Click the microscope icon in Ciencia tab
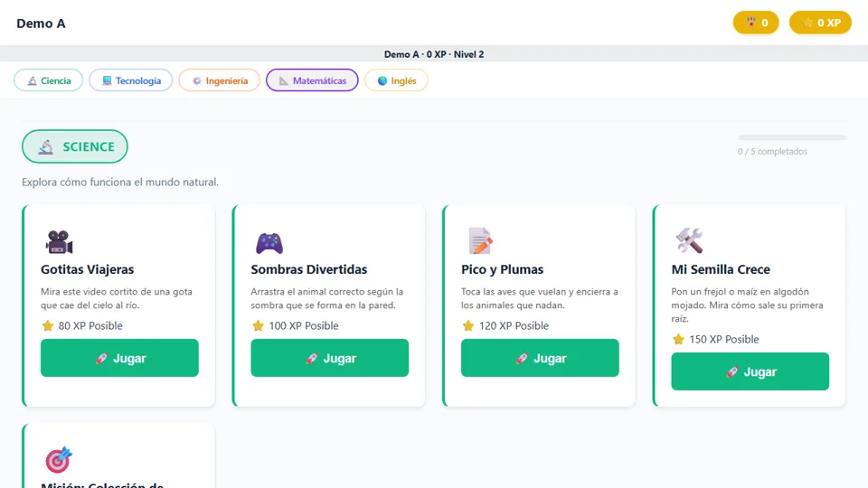 click(x=33, y=80)
